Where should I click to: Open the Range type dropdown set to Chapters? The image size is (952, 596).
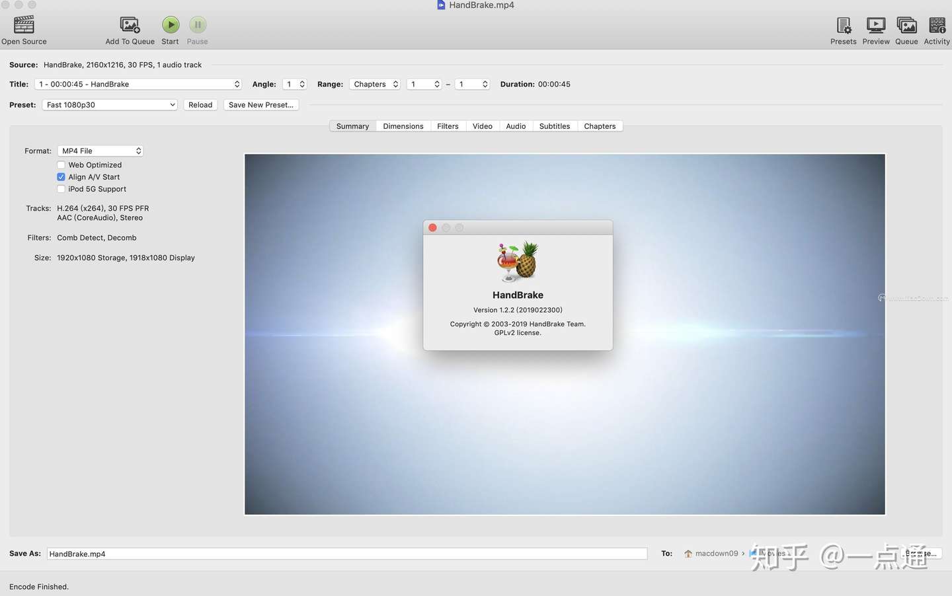tap(375, 85)
